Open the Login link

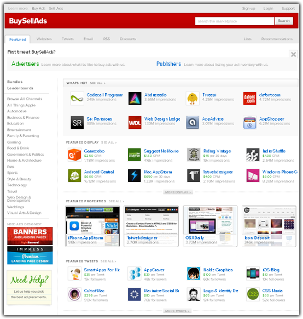tap(269, 8)
